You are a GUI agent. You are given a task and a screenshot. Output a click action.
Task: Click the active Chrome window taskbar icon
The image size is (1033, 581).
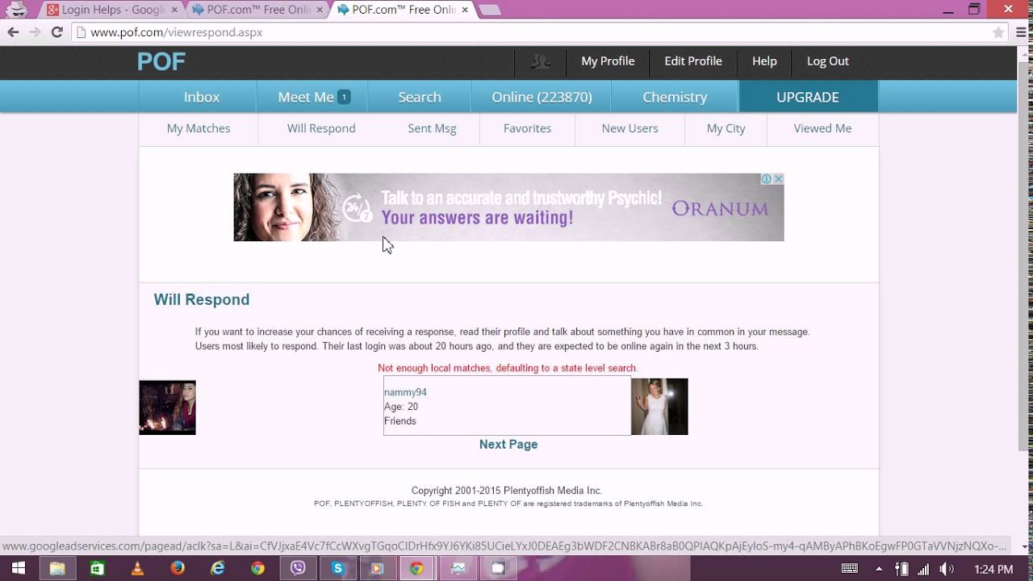pyautogui.click(x=416, y=568)
